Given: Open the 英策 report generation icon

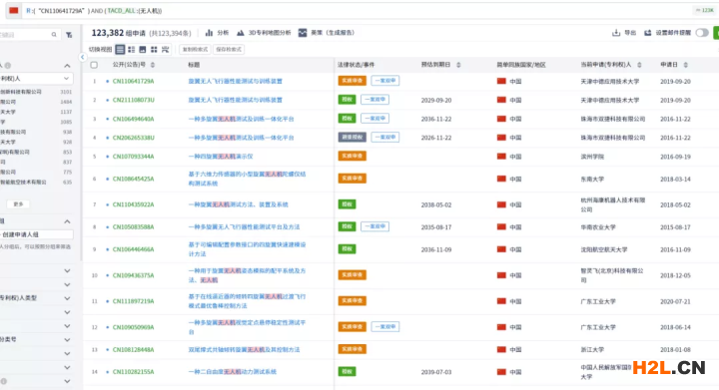Looking at the screenshot, I should pos(303,33).
